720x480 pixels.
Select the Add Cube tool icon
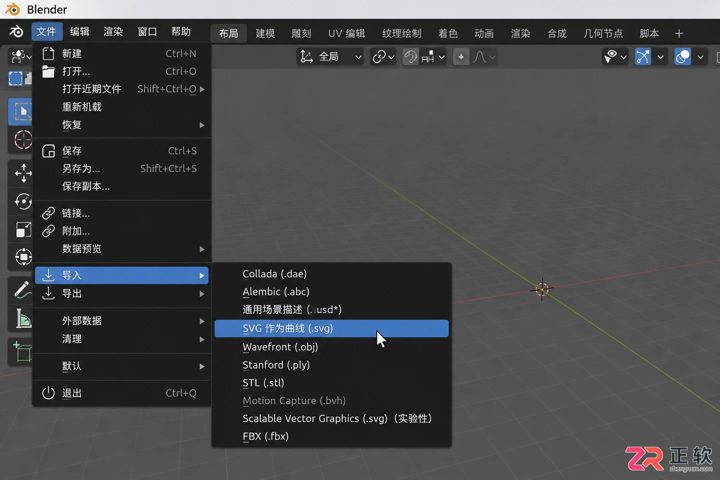pos(22,351)
